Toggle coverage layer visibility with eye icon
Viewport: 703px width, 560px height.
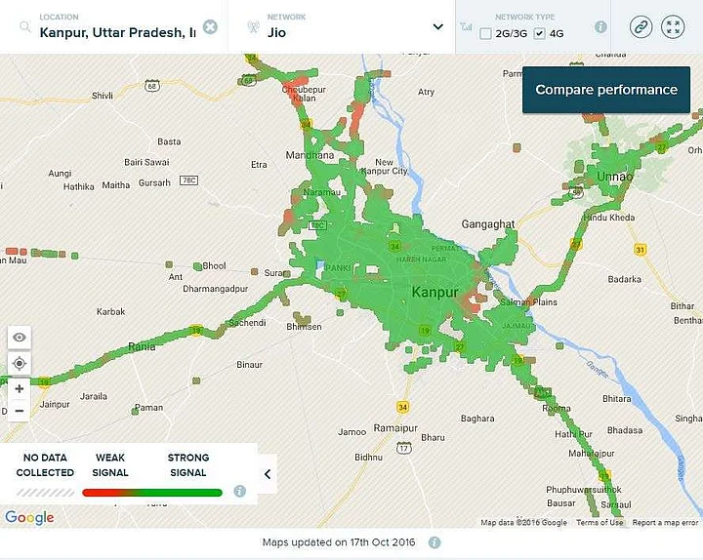(20, 338)
